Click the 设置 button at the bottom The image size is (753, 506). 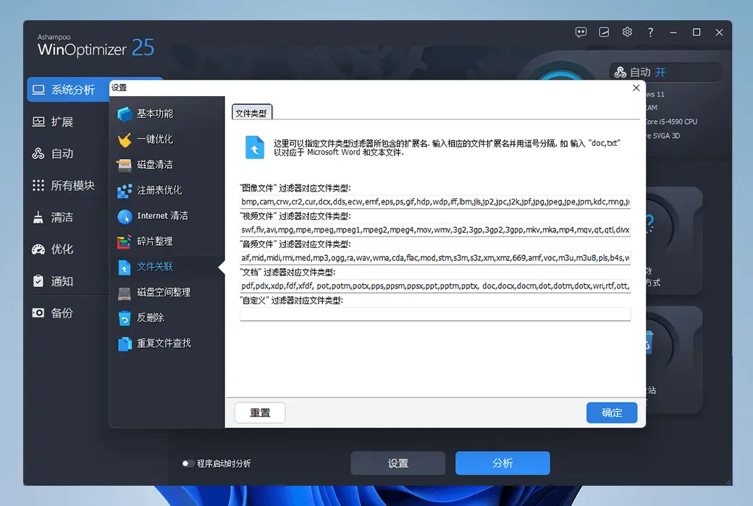point(397,463)
